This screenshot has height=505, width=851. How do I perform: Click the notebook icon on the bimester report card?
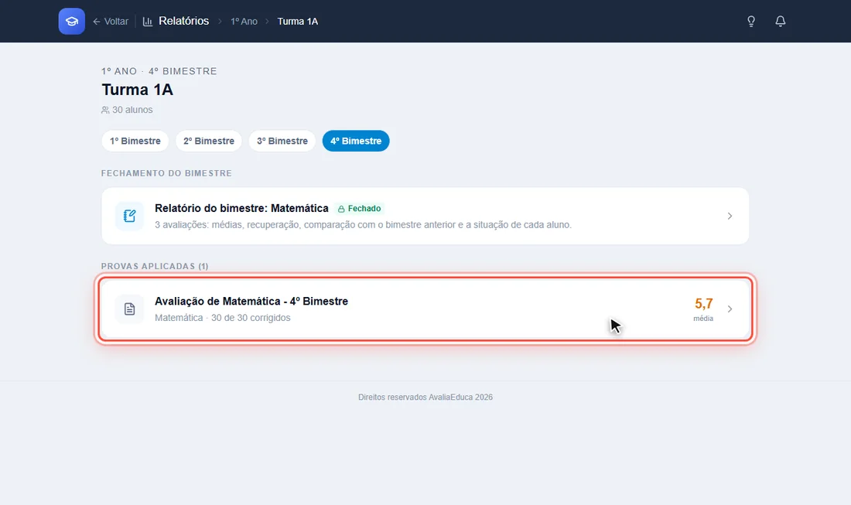coord(129,216)
